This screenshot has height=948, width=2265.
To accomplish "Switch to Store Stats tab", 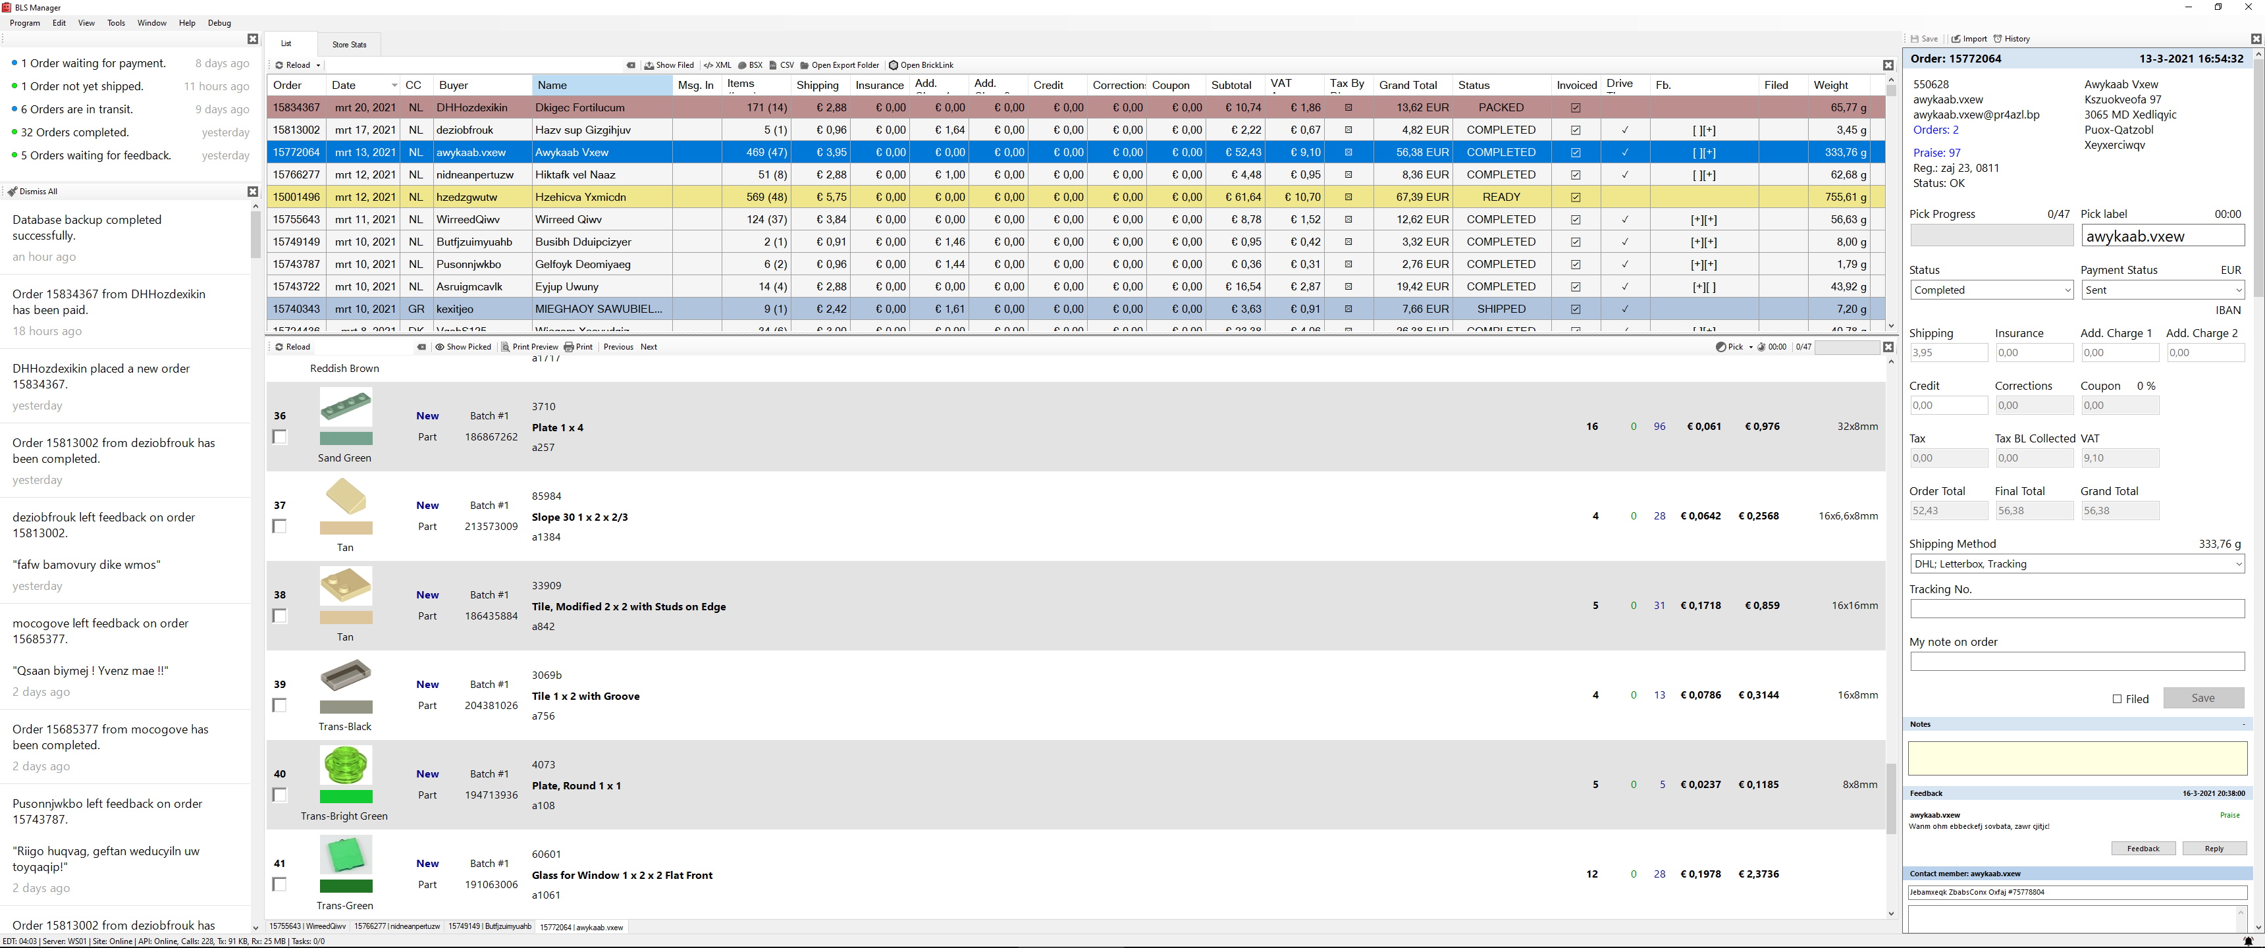I will [x=349, y=44].
